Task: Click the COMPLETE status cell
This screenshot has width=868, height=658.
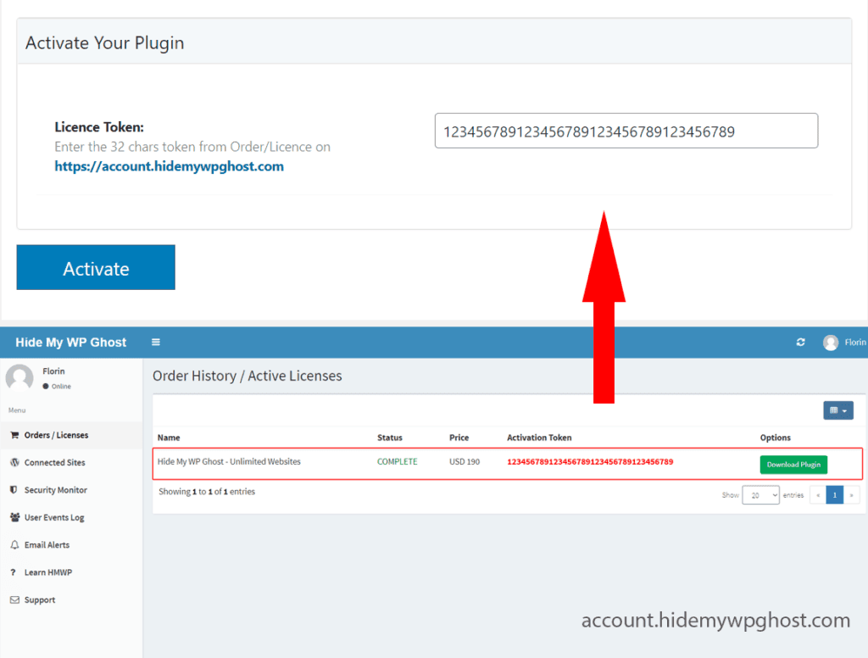Action: 397,462
